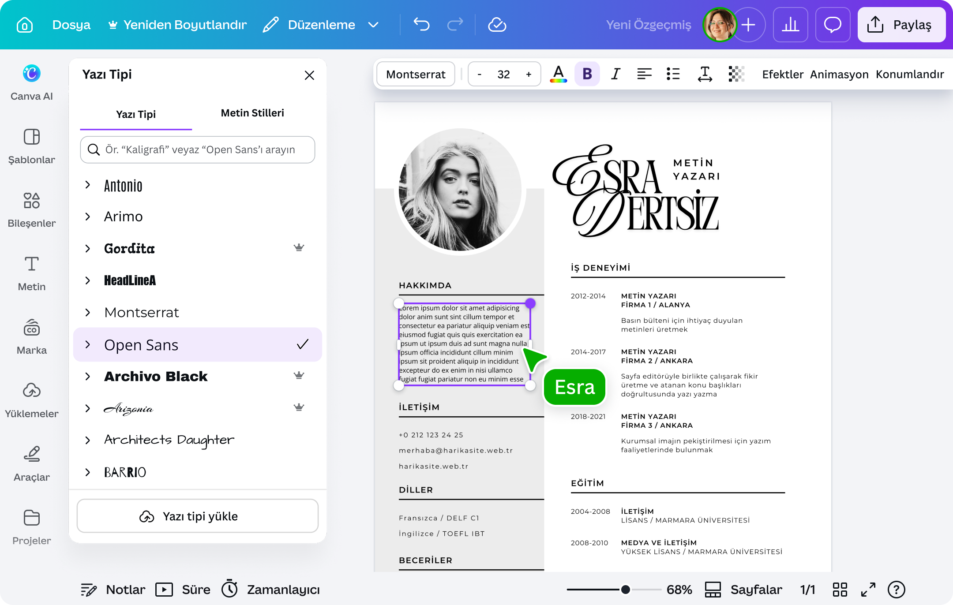Click the Paylaş share button
953x605 pixels.
click(901, 25)
